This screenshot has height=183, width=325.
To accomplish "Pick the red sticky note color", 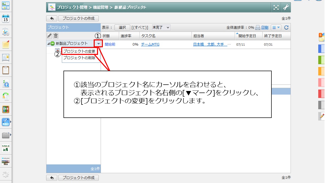I will (x=322, y=94).
